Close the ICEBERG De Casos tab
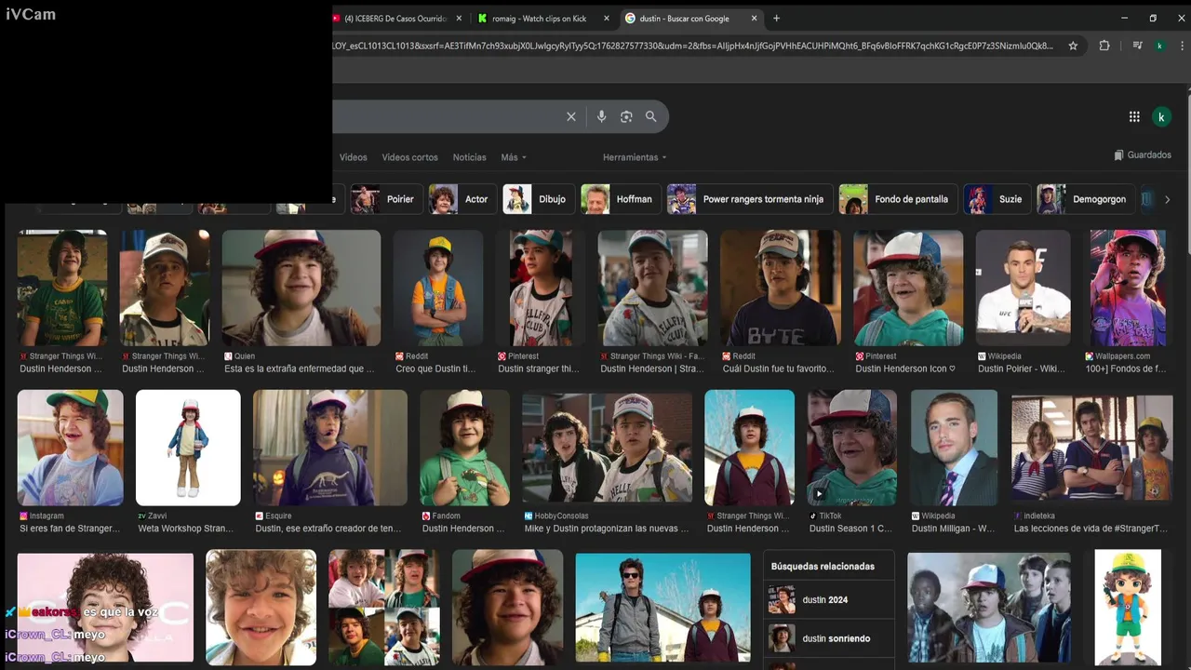Viewport: 1191px width, 670px height. pos(459,18)
